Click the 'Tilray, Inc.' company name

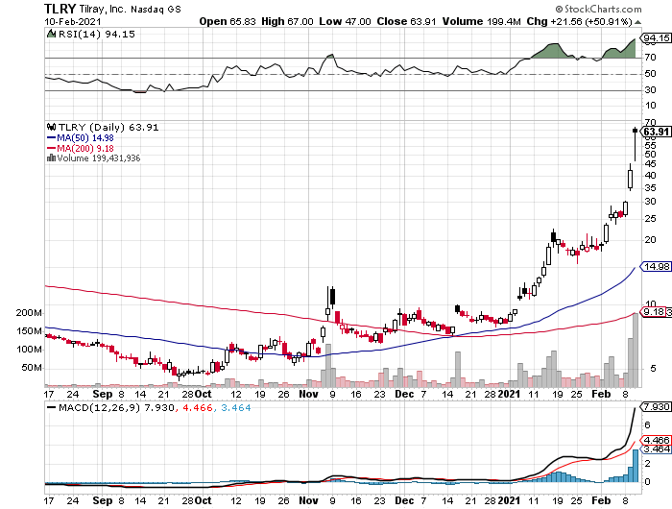pyautogui.click(x=103, y=9)
